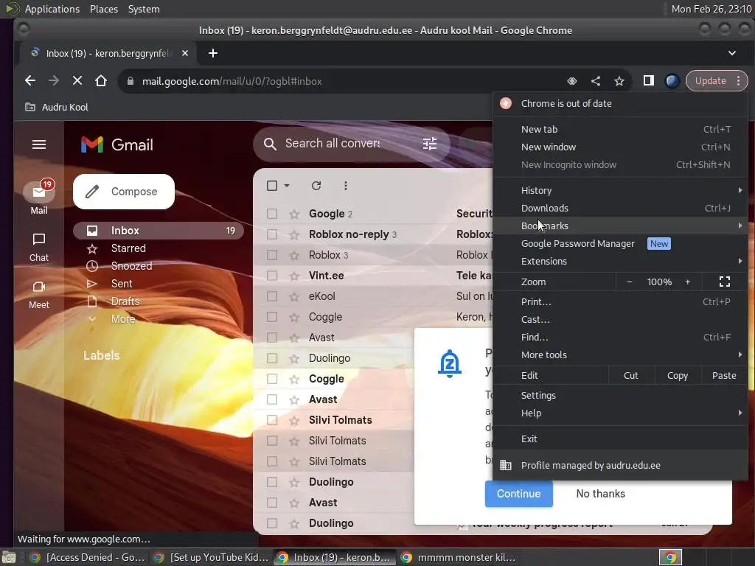Choose New window from the menu
The image size is (755, 566).
tap(621, 147)
